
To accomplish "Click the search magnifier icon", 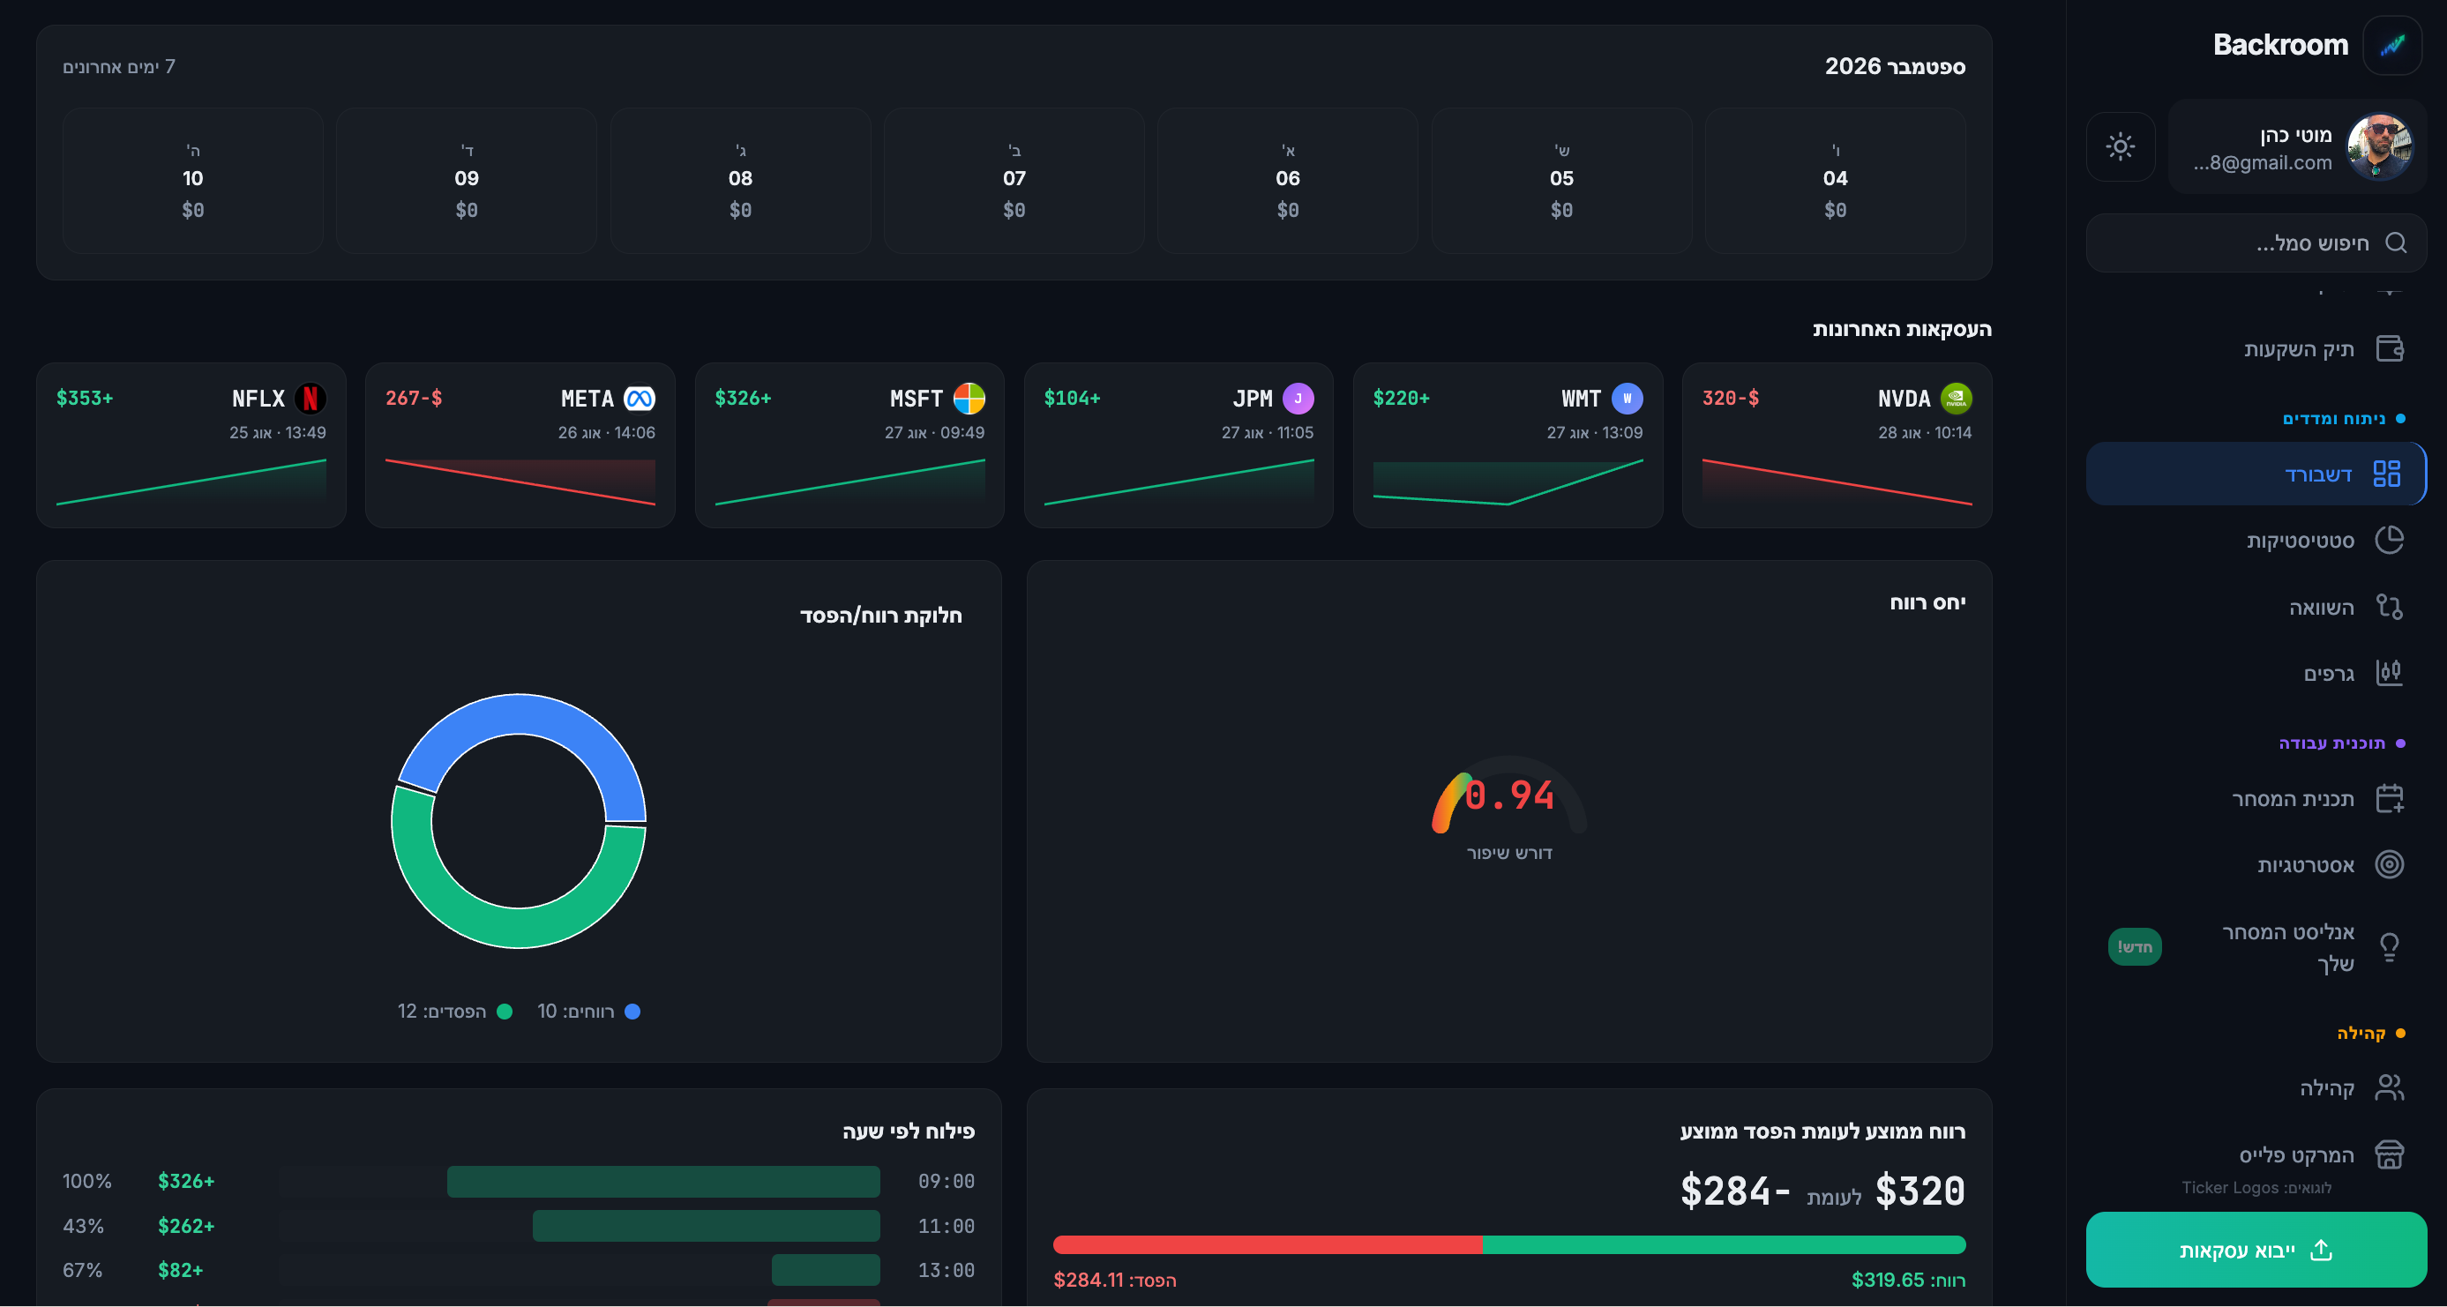I will (2396, 243).
